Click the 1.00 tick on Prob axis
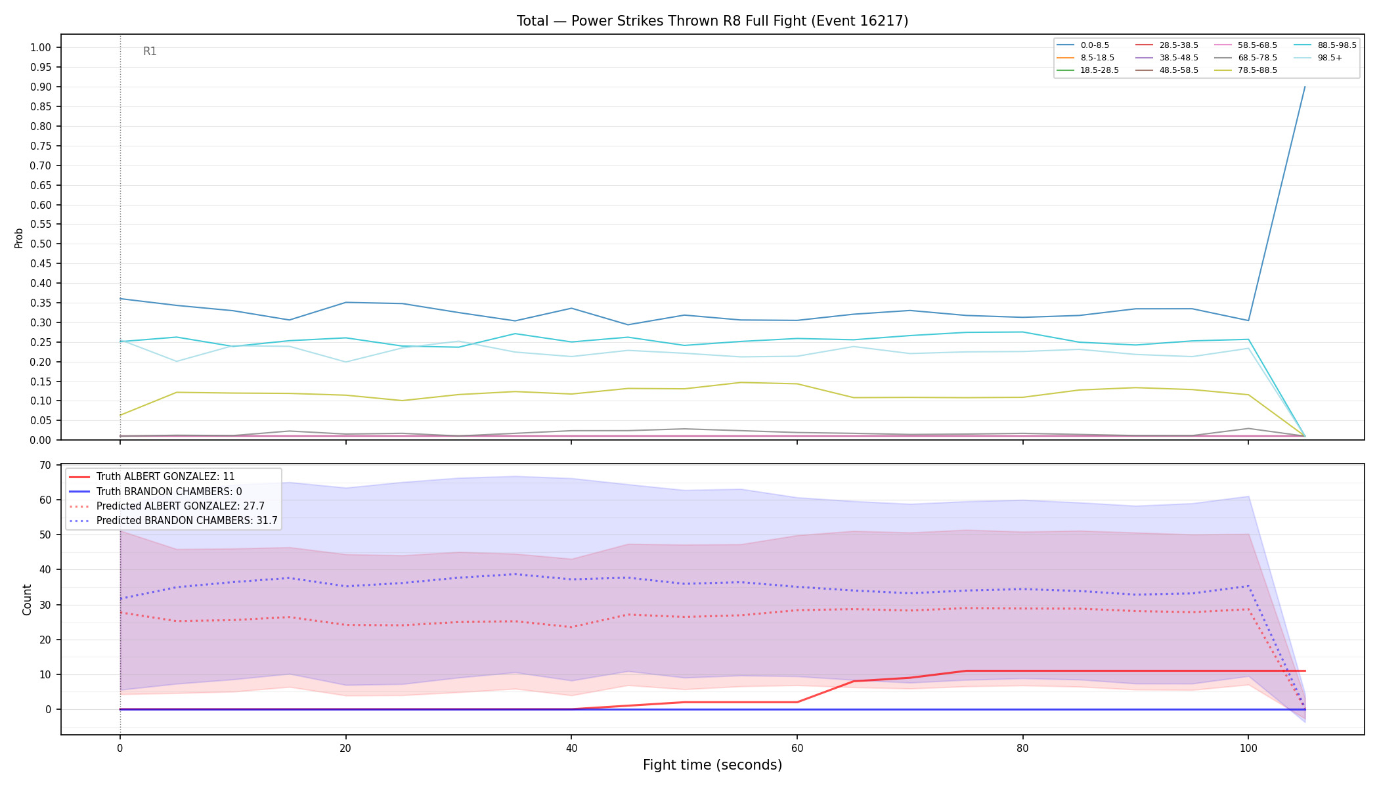Viewport: 1379px width, 788px height. (x=41, y=47)
